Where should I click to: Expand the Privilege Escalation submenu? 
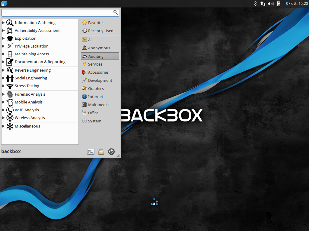pyautogui.click(x=3, y=46)
